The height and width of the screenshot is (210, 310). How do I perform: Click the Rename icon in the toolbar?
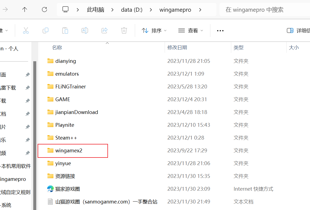coord(85,30)
